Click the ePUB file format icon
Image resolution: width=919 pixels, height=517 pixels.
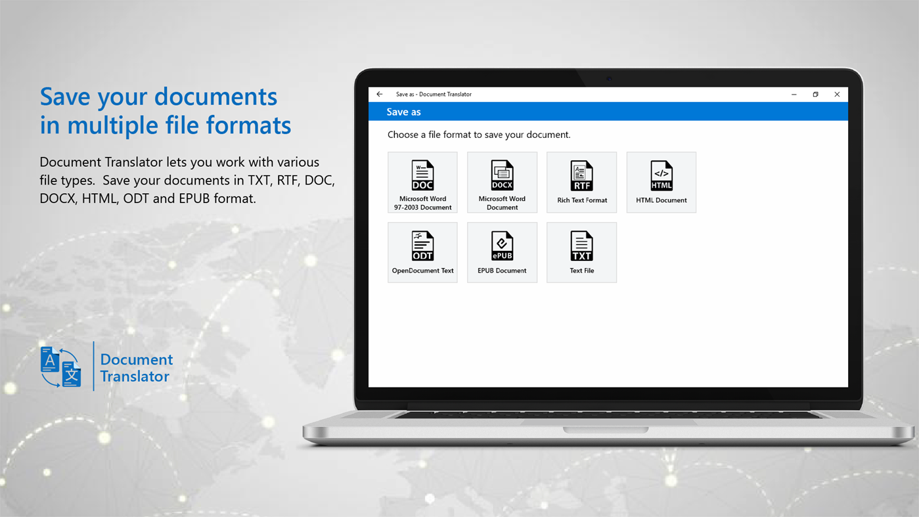pos(502,246)
